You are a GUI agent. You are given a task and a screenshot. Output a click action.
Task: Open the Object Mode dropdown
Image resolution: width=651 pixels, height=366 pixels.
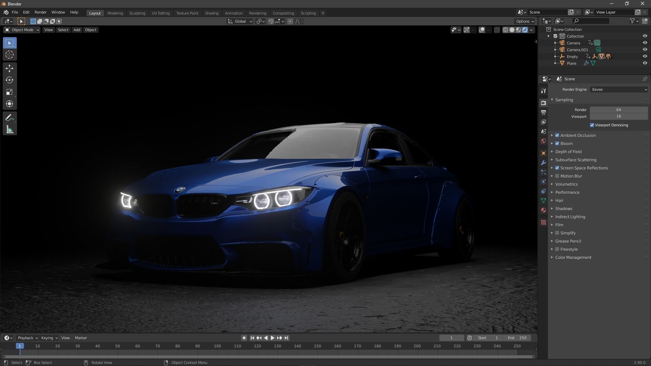point(22,30)
